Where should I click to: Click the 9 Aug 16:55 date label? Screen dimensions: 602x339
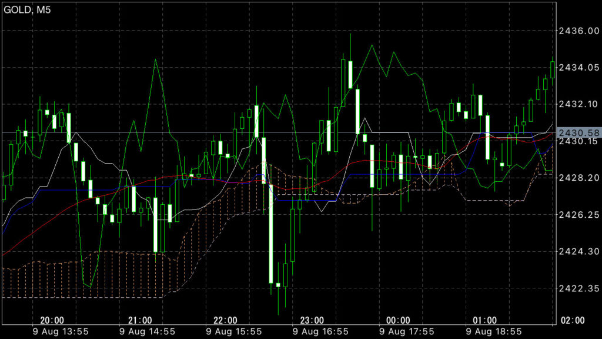320,332
